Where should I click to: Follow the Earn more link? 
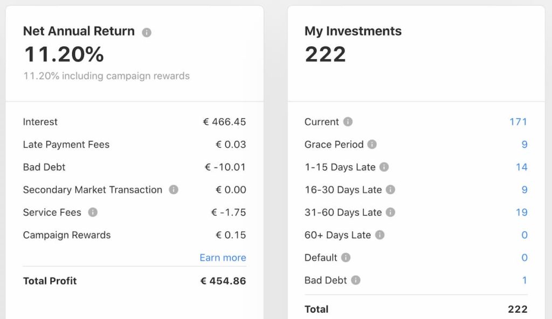(223, 258)
